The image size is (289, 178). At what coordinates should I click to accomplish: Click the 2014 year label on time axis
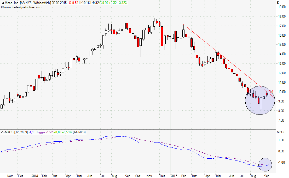click(x=34, y=175)
